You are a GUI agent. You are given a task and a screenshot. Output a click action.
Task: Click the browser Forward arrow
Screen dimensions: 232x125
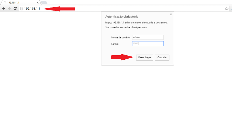[x=9, y=9]
